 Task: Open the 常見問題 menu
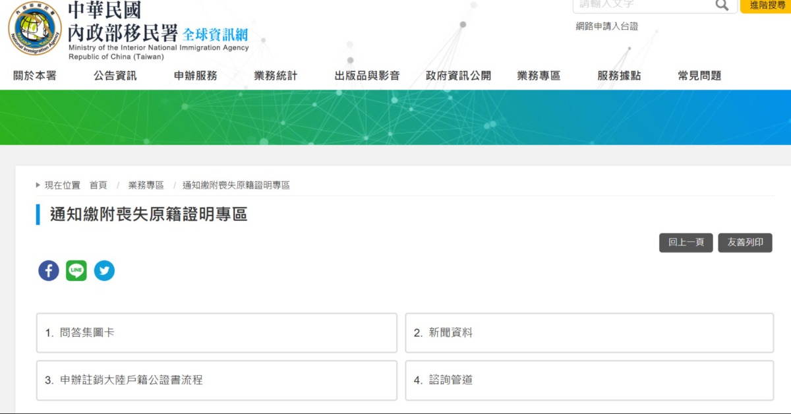pos(699,76)
